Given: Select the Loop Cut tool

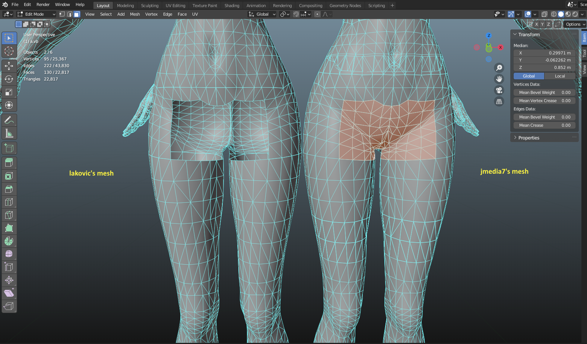Looking at the screenshot, I should 9,202.
